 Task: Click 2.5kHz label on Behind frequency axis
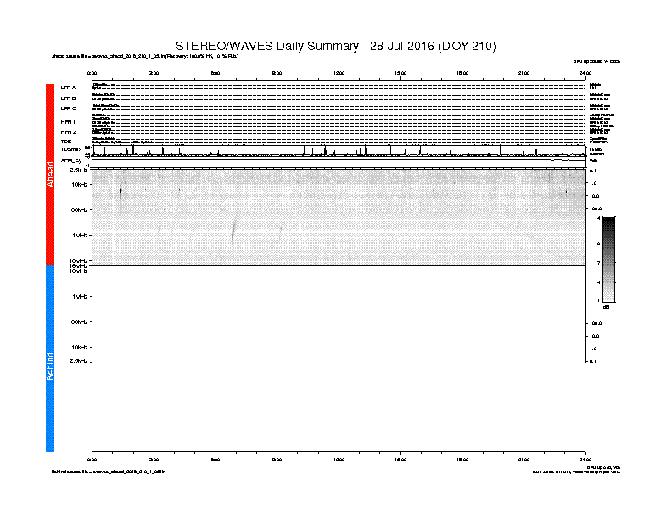(78, 361)
